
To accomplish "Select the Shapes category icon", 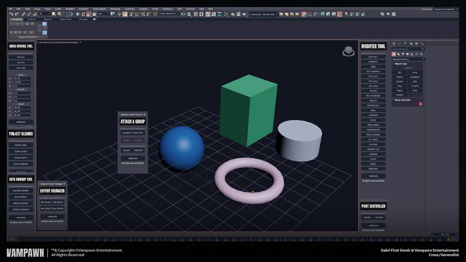I will [x=398, y=54].
